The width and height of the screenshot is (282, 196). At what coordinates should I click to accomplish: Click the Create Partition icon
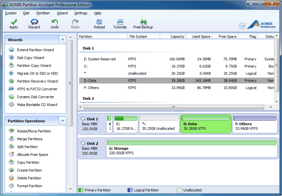[x=11, y=170]
